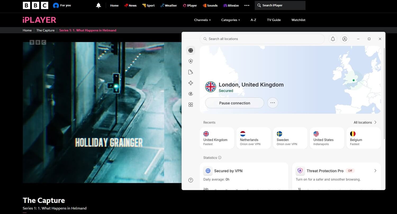Click the BBC logo in top bar

pos(35,5)
